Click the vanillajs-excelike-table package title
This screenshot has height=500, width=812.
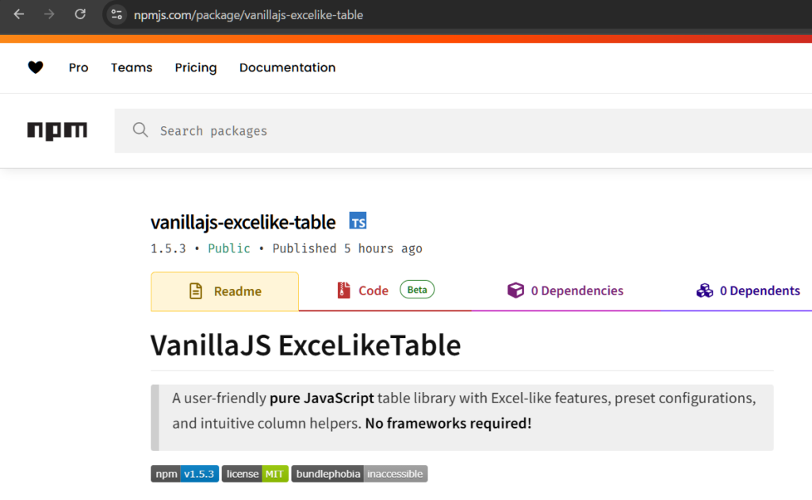(x=243, y=221)
